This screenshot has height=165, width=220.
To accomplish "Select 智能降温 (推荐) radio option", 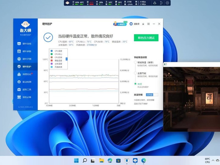I will pos(135,62).
